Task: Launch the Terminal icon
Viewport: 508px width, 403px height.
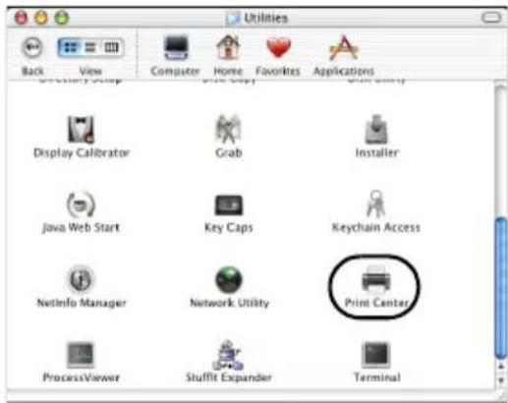Action: pyautogui.click(x=376, y=355)
